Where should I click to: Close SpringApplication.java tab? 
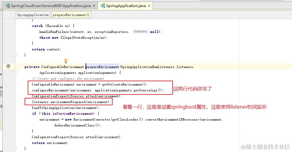(x=149, y=6)
